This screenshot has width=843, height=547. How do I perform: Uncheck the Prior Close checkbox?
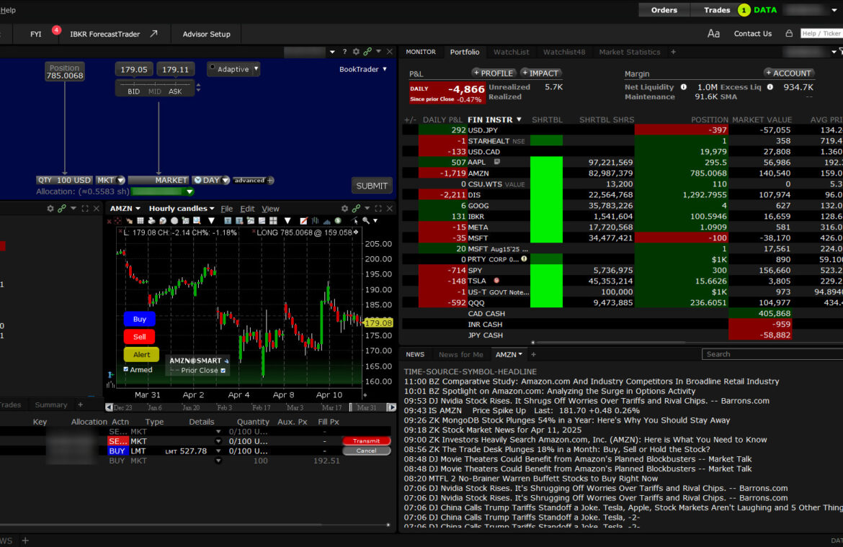click(223, 371)
